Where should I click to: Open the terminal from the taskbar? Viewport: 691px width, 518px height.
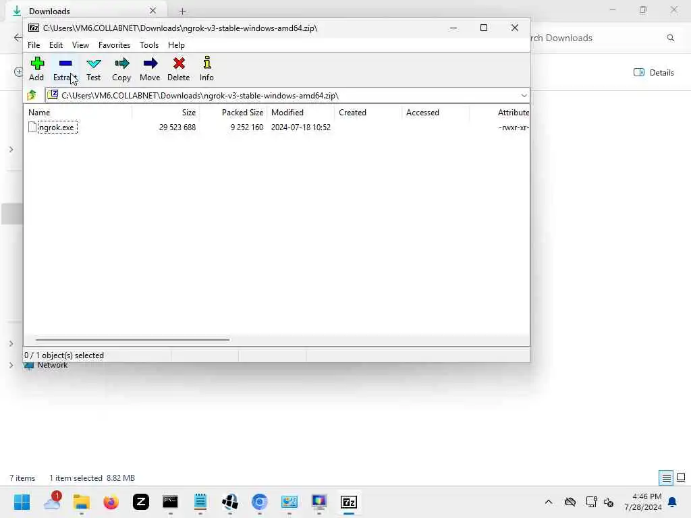(171, 502)
